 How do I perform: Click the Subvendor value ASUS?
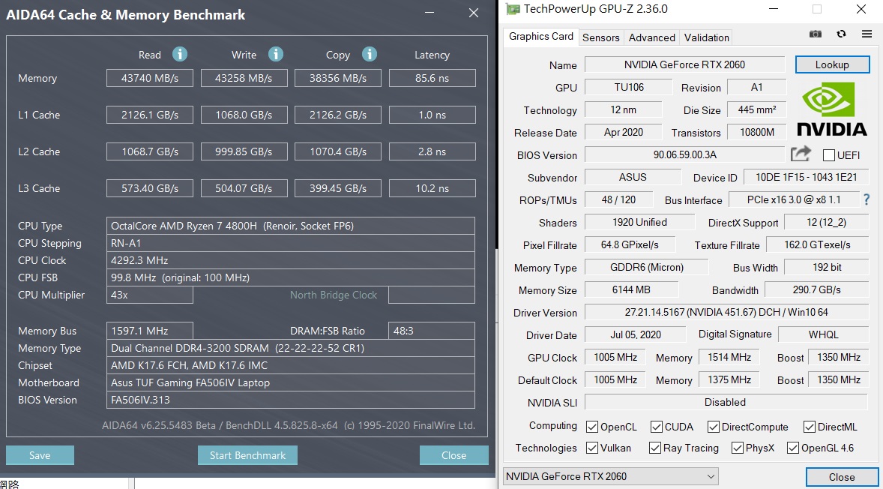pyautogui.click(x=633, y=177)
